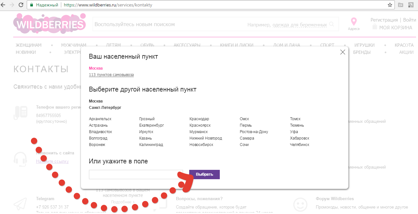
Task: Choose Самара city
Action: (247, 138)
